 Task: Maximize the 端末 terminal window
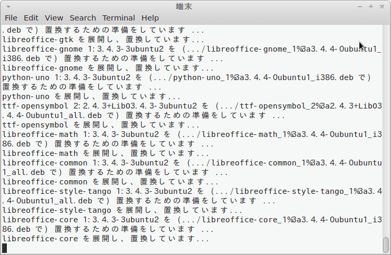coord(371,7)
